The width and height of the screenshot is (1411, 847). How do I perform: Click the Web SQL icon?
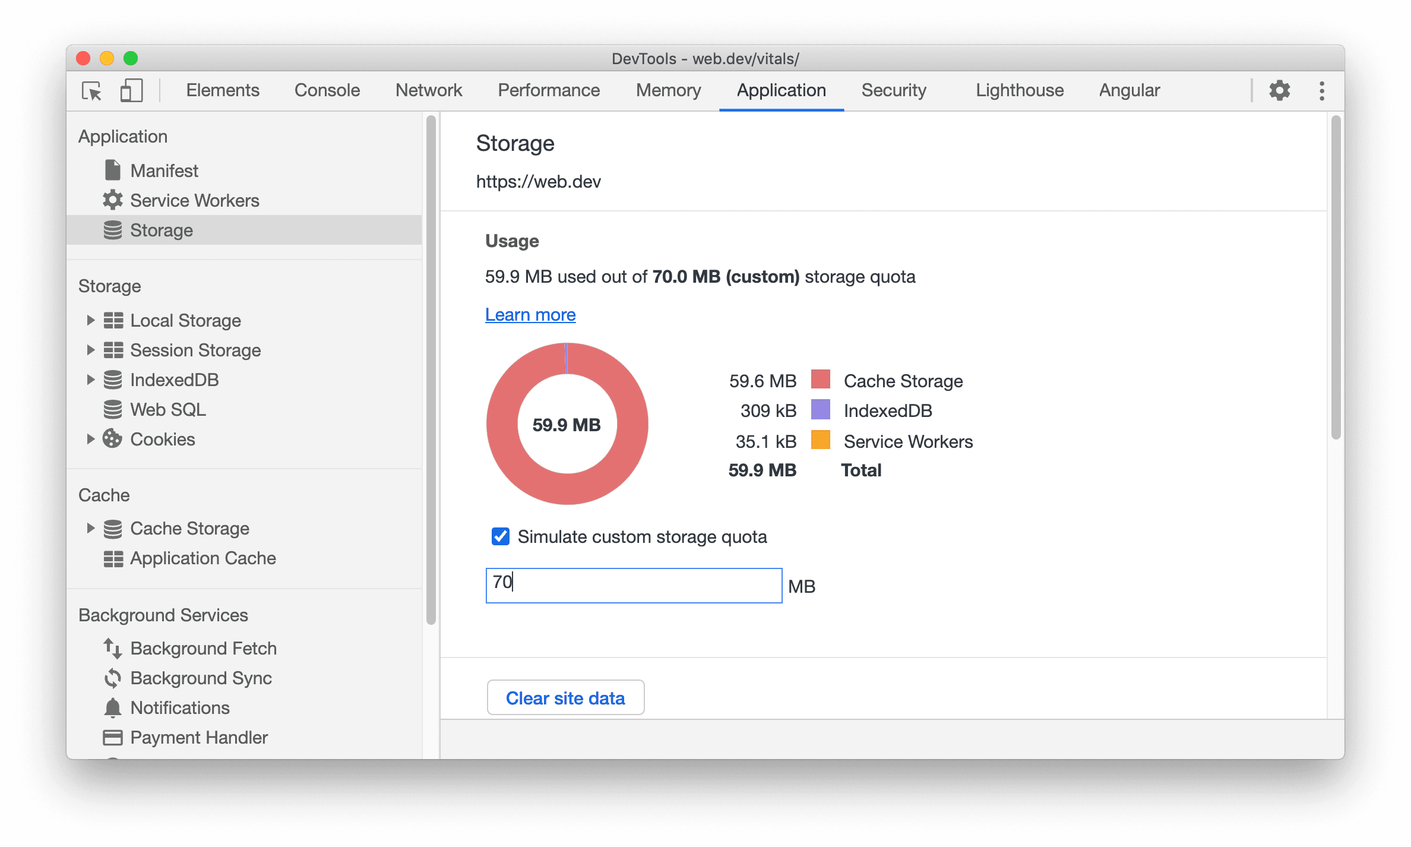point(114,409)
